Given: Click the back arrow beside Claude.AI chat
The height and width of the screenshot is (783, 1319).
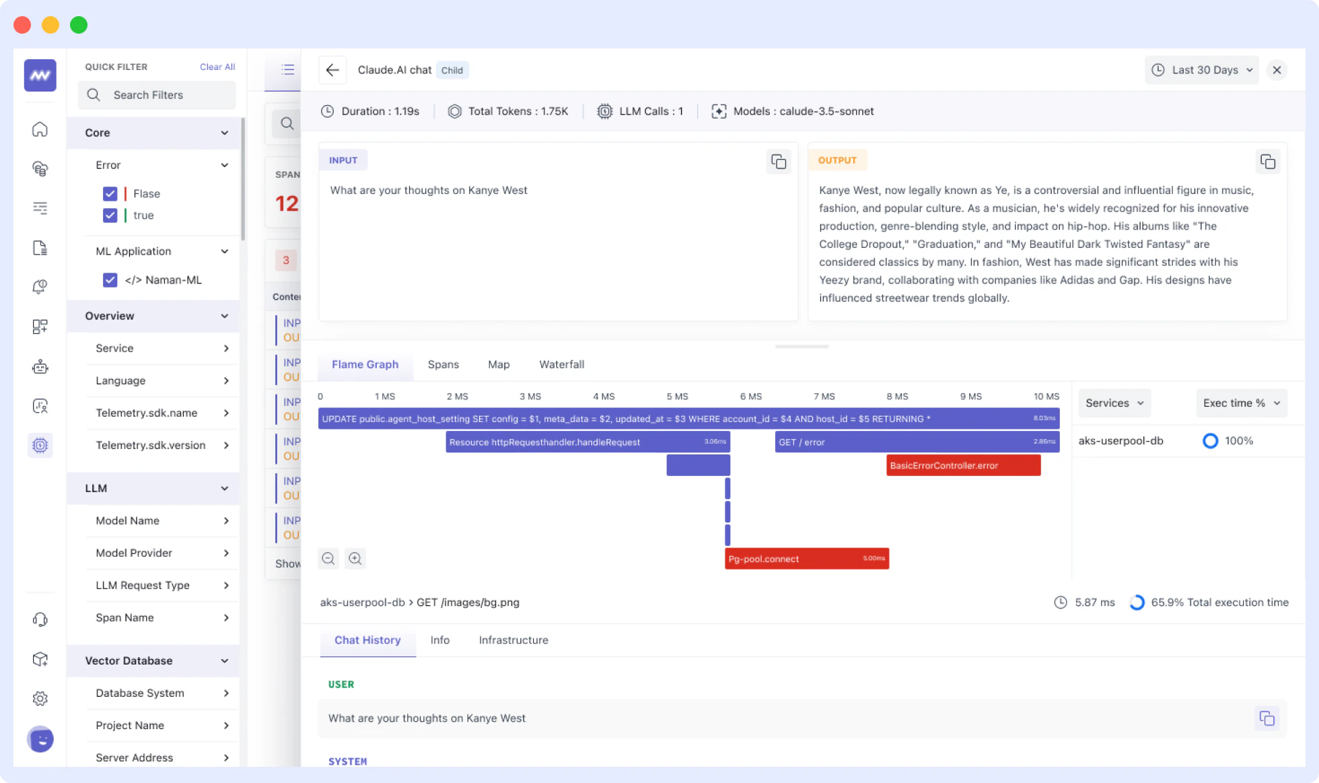Looking at the screenshot, I should (332, 70).
